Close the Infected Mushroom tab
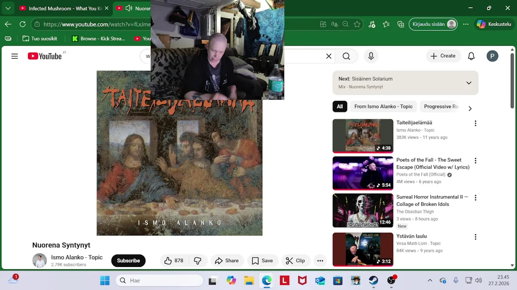Viewport: 517px width, 290px height. point(106,8)
